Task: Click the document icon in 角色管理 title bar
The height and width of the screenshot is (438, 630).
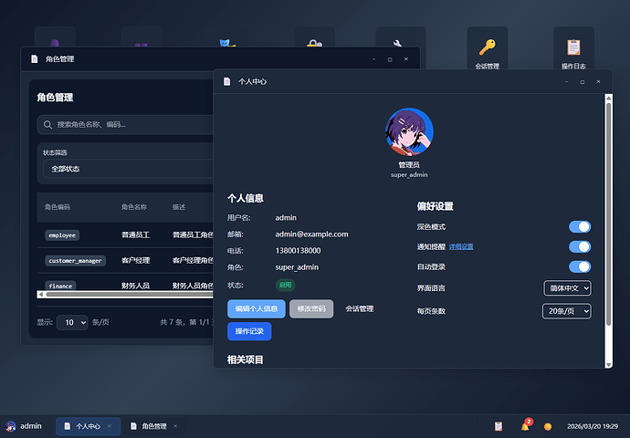Action: (35, 59)
